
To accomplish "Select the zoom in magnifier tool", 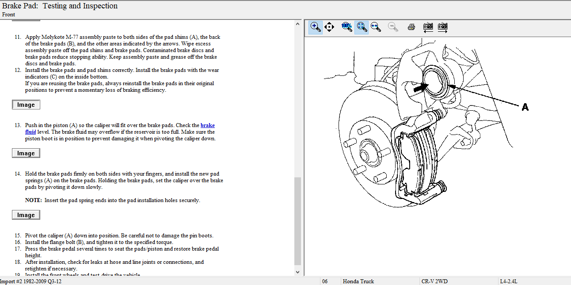I will coord(315,27).
